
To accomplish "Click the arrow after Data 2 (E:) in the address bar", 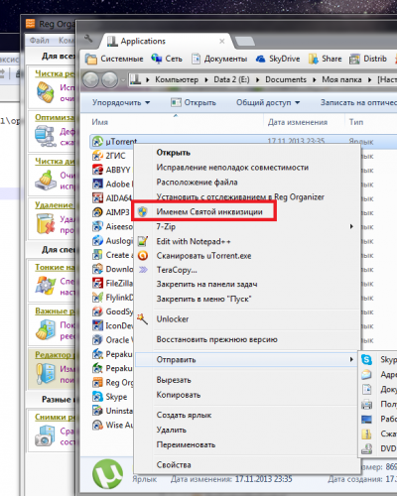I will click(x=257, y=79).
